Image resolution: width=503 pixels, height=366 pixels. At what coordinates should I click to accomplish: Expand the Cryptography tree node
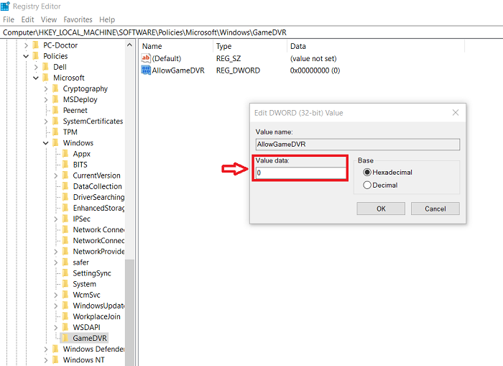pyautogui.click(x=45, y=89)
